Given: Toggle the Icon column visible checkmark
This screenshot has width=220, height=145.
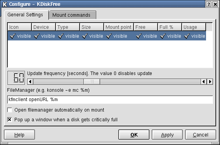Looking at the screenshot, I should point(13,36).
